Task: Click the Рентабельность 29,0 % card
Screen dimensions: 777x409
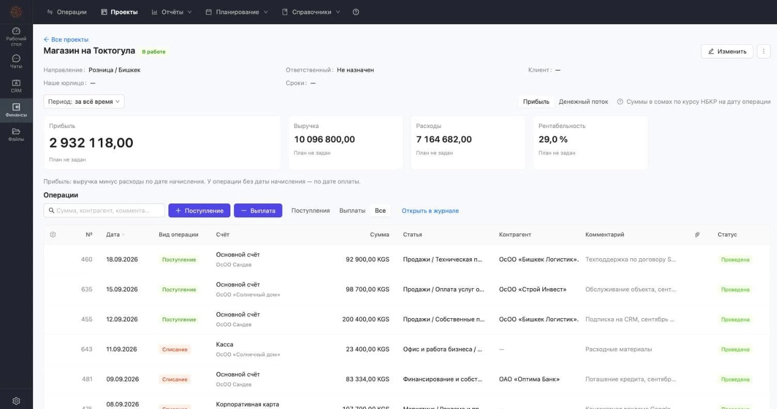Action: [590, 143]
